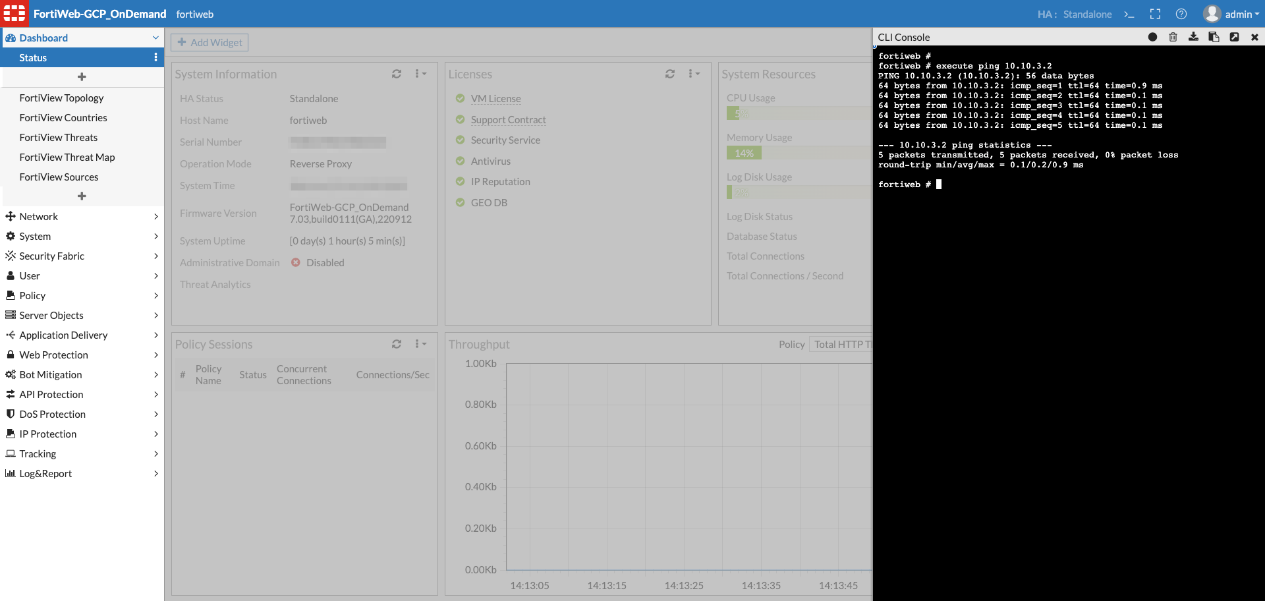Refresh the Licenses widget
The height and width of the screenshot is (601, 1265).
click(669, 74)
